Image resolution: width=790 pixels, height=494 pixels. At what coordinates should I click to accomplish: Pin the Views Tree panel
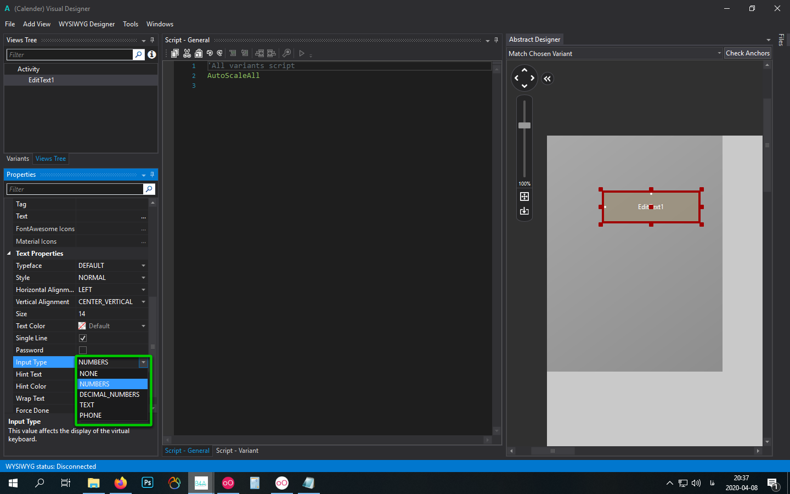(x=152, y=40)
